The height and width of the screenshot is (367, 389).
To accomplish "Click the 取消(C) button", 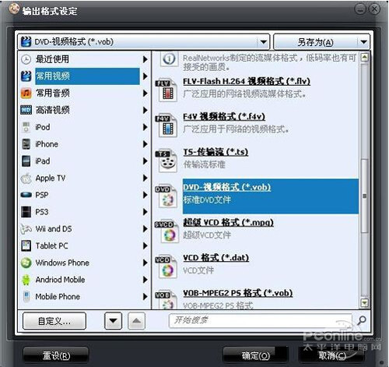I will point(332,355).
